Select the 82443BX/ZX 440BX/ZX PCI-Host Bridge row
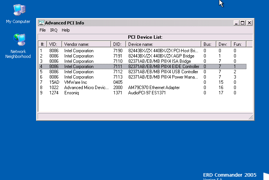269x180 pixels. point(143,51)
